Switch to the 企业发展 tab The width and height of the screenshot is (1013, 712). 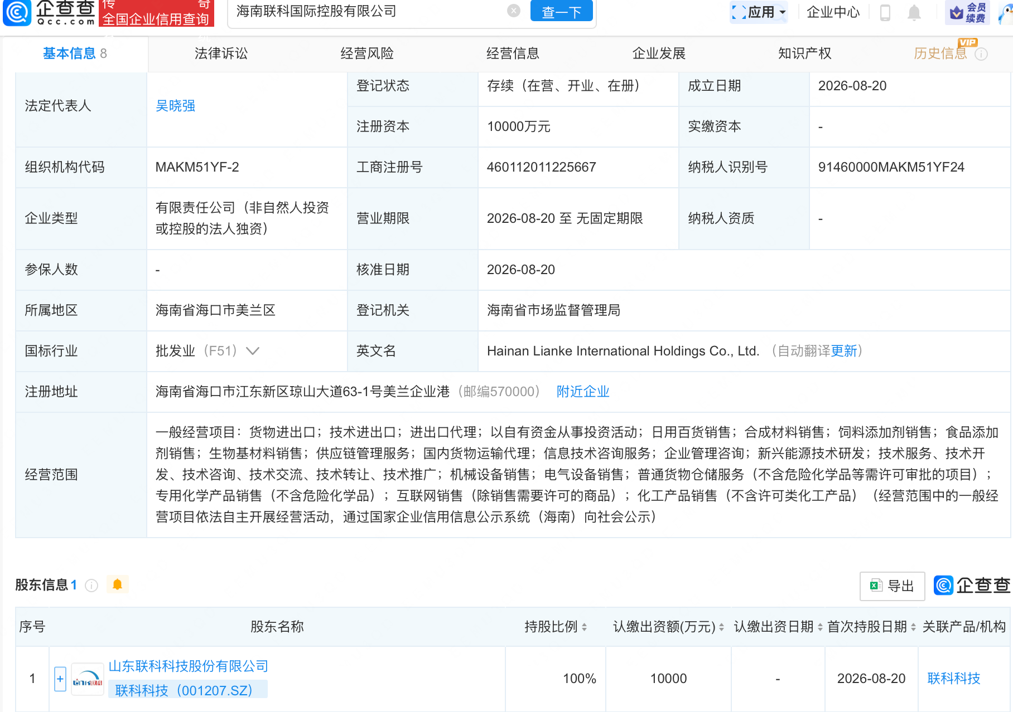659,53
